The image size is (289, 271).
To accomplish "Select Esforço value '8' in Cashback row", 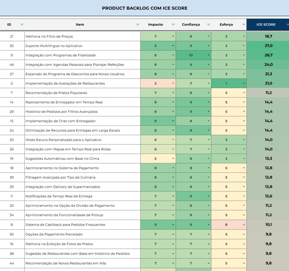I will click(x=226, y=225).
